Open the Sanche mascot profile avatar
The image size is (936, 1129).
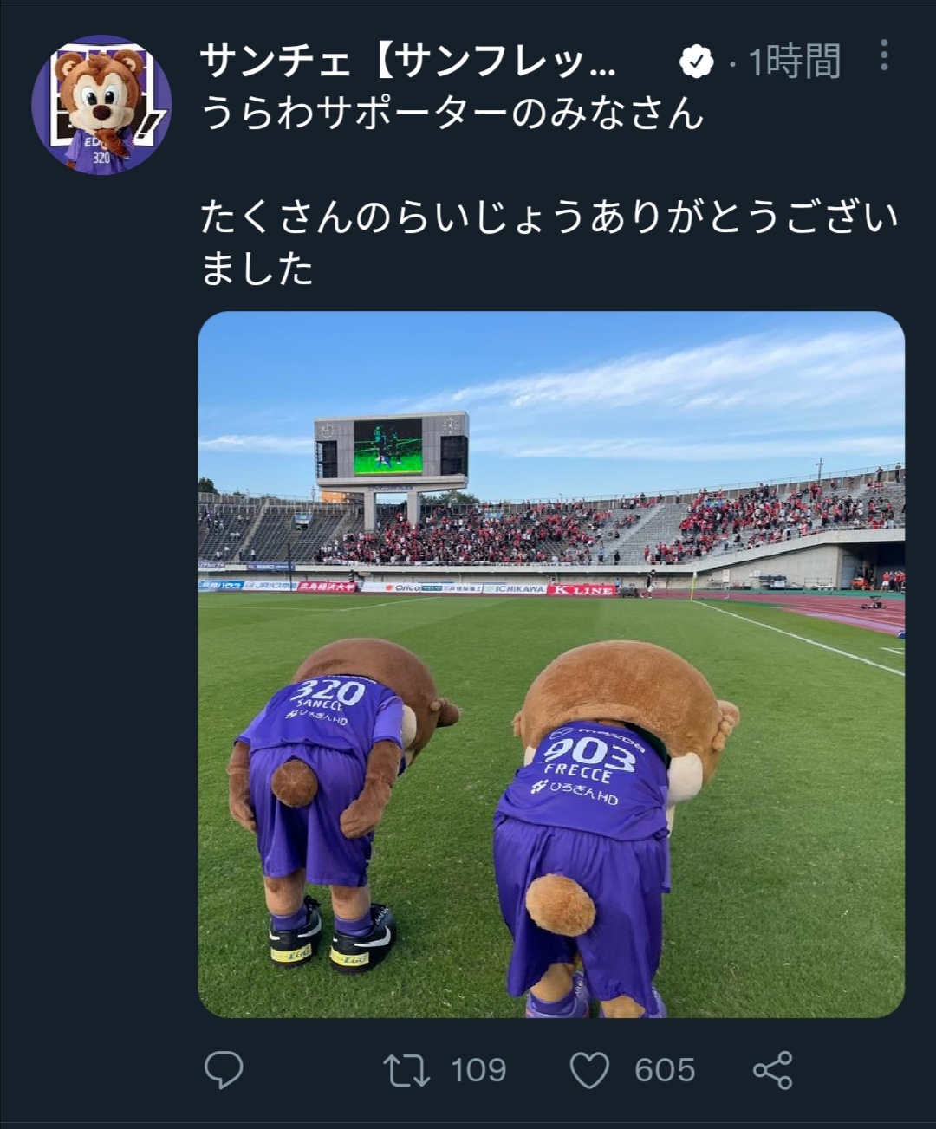pyautogui.click(x=101, y=105)
